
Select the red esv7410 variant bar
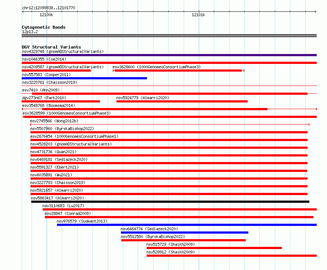[x=169, y=94]
